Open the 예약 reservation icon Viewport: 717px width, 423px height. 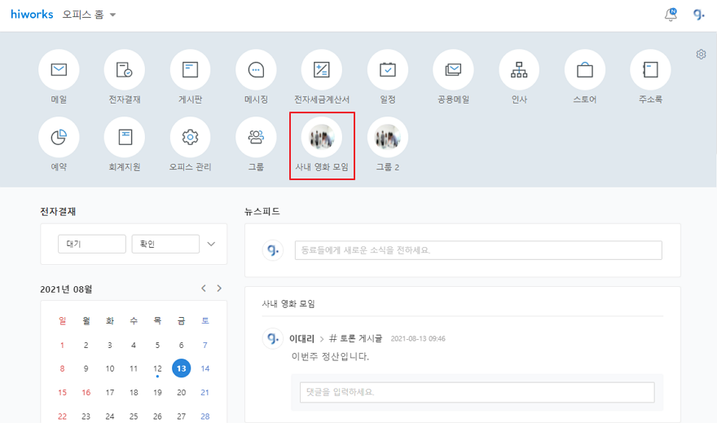[59, 137]
